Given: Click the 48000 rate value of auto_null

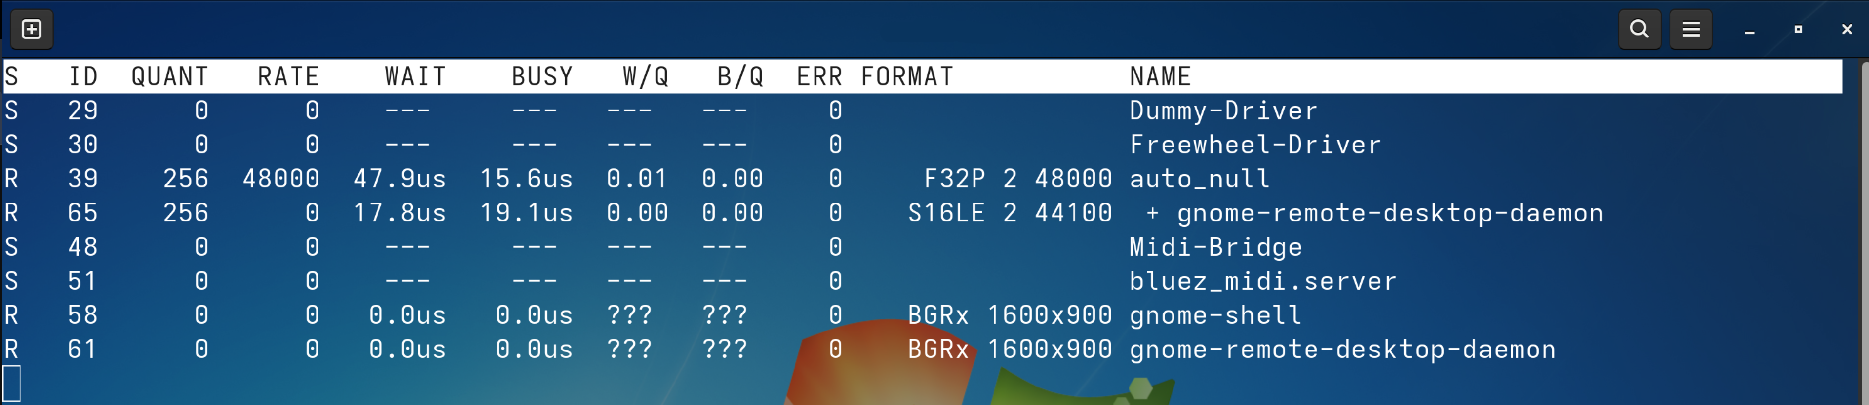Looking at the screenshot, I should click(281, 179).
